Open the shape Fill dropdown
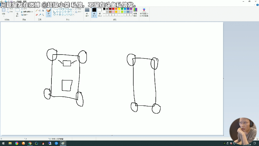259x146 pixels. [79, 12]
